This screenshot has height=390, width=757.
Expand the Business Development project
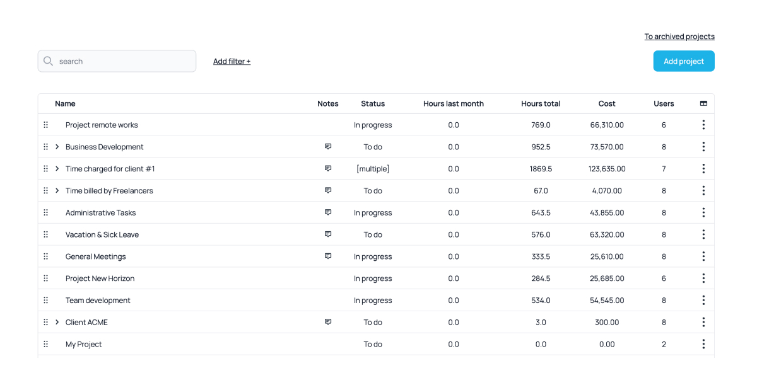pyautogui.click(x=57, y=147)
